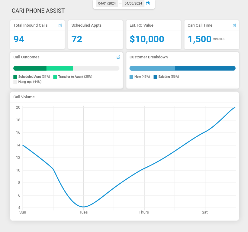Open Cari Call Time external link icon

pyautogui.click(x=234, y=25)
